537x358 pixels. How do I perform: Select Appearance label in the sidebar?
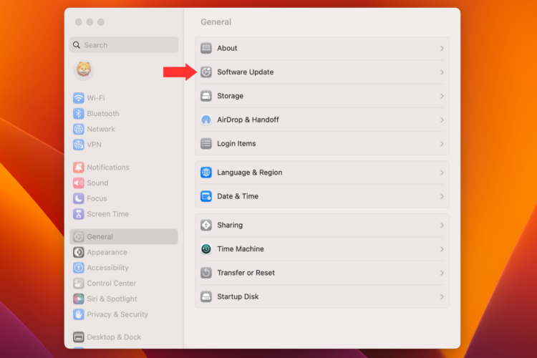[107, 252]
